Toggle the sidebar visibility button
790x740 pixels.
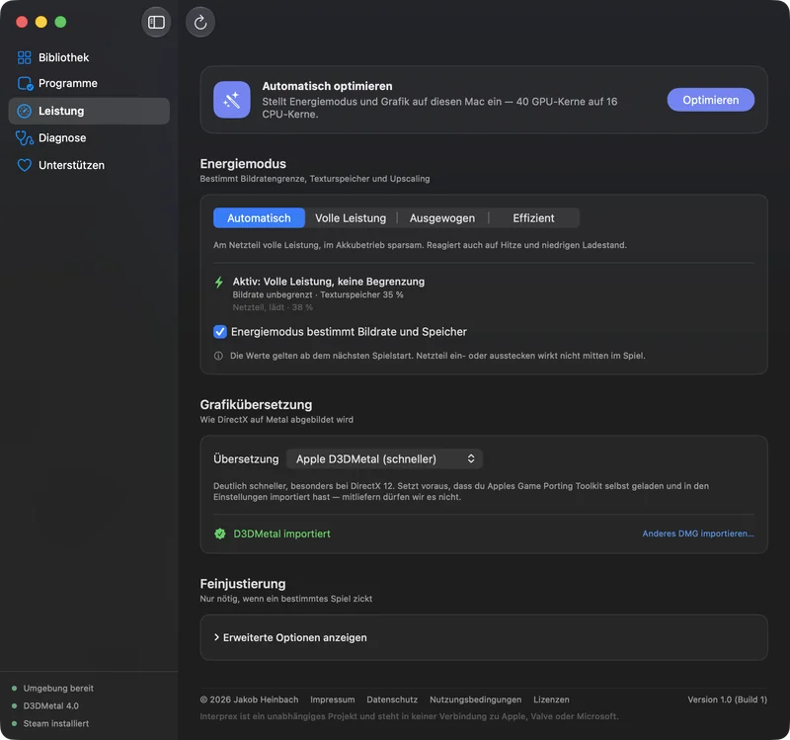pos(156,22)
